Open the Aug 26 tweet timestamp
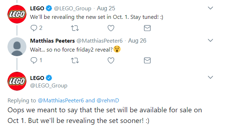229x129 pixels. point(137,41)
